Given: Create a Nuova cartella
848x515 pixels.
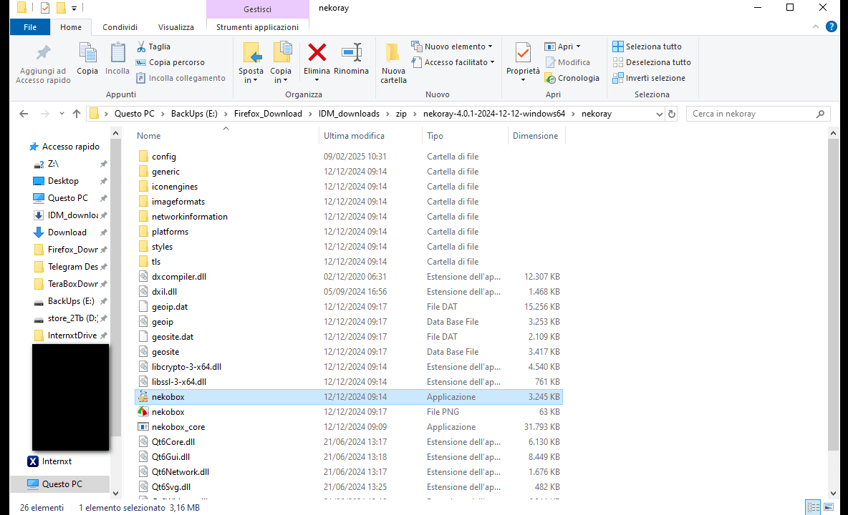Looking at the screenshot, I should 393,63.
